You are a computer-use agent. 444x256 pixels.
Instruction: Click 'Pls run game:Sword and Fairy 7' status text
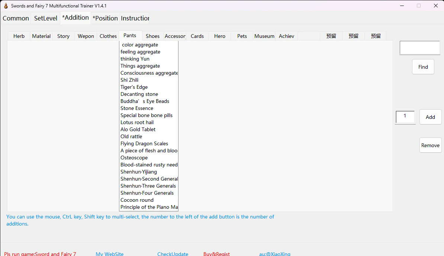coord(40,254)
